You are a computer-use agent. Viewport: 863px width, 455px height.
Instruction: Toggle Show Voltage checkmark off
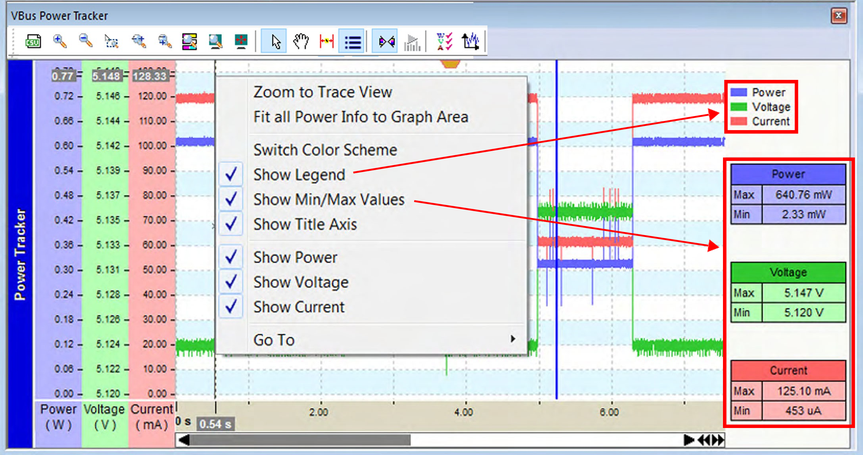pyautogui.click(x=301, y=282)
